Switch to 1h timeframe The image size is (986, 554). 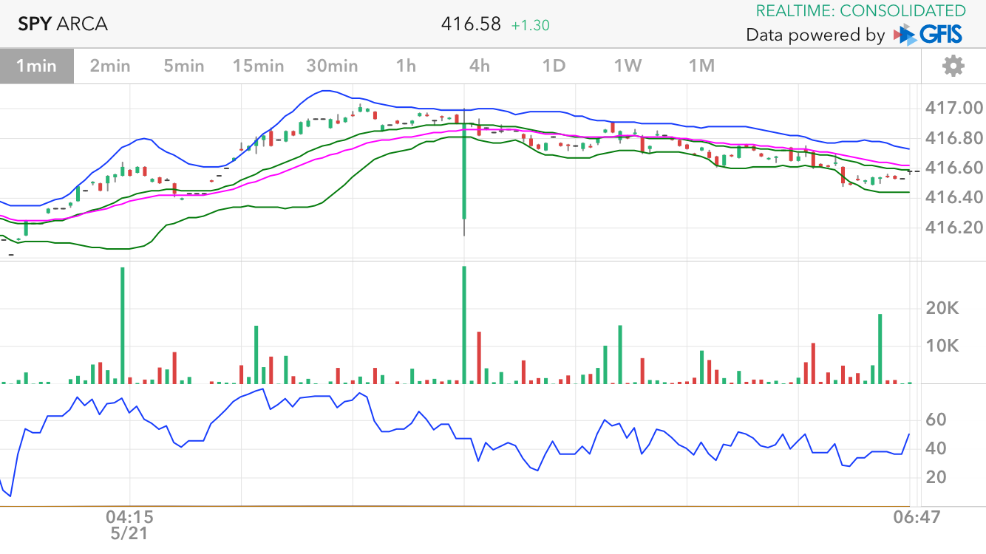pyautogui.click(x=406, y=66)
